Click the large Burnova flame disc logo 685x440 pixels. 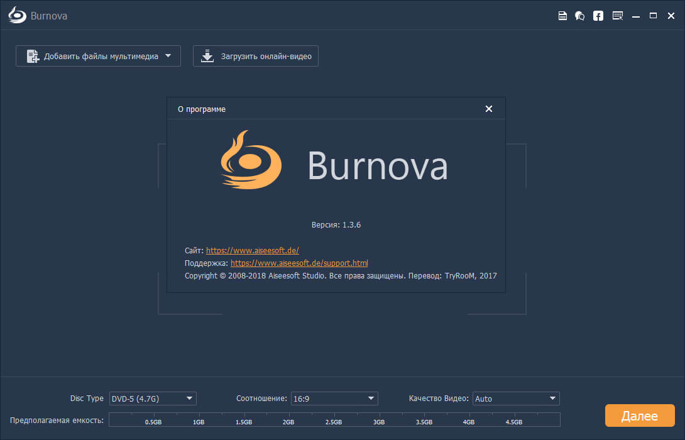click(251, 160)
